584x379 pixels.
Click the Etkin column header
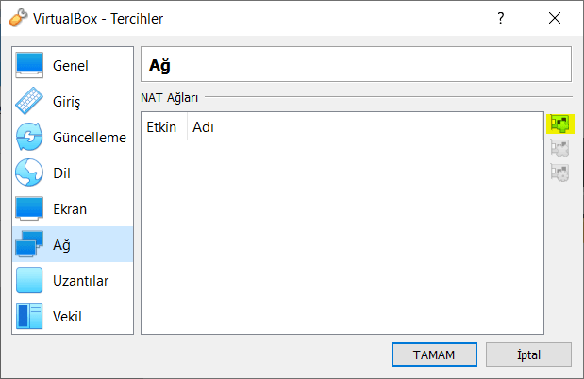pos(162,126)
